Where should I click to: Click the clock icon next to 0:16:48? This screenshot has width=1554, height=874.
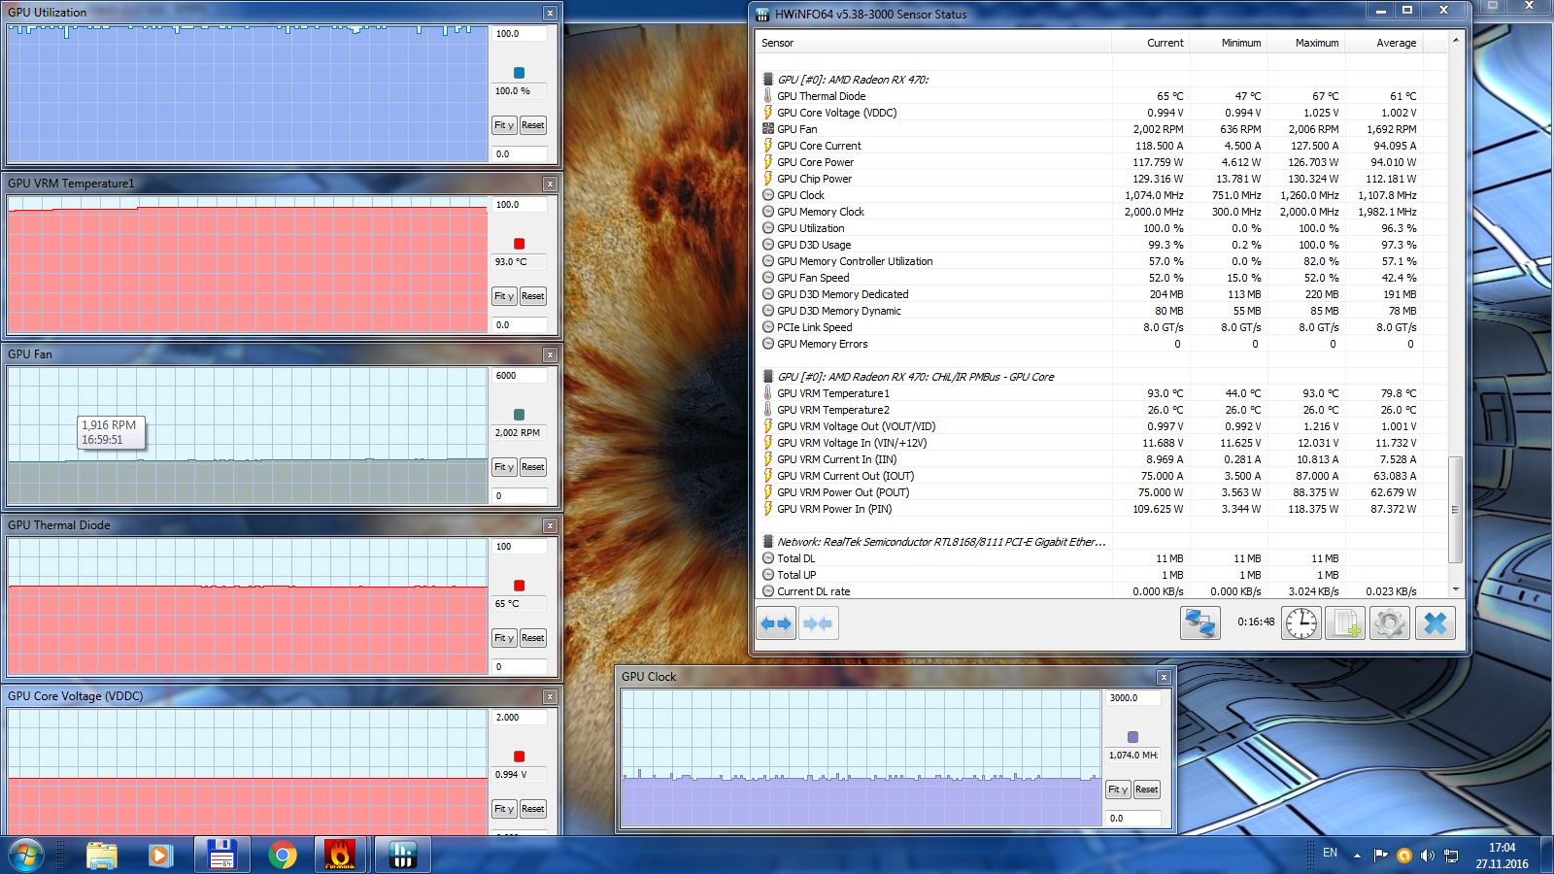click(x=1301, y=623)
